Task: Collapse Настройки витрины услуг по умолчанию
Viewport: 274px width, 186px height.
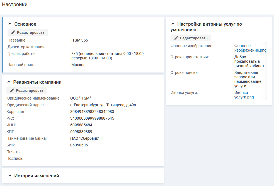Action: point(173,24)
